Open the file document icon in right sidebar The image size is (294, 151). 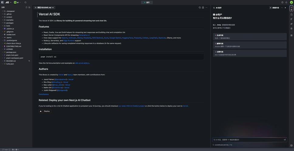click(291, 14)
